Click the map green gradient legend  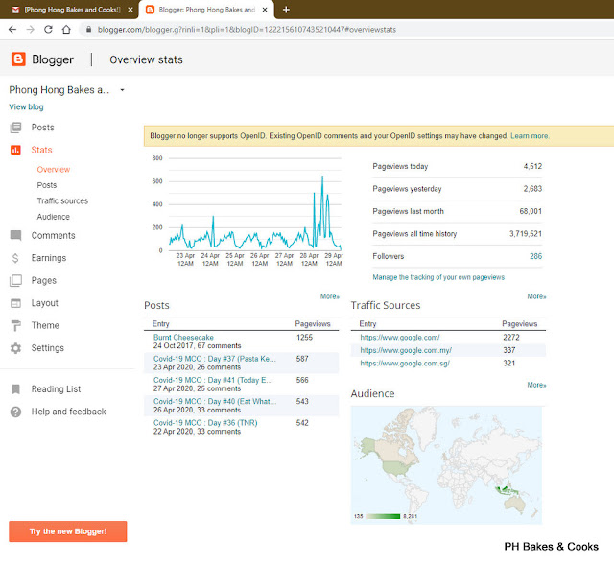tap(383, 516)
